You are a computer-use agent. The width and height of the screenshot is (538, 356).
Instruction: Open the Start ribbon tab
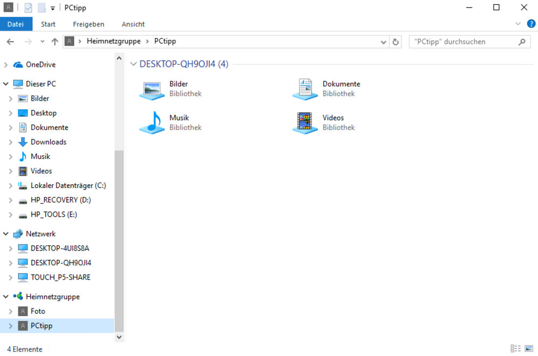click(48, 24)
